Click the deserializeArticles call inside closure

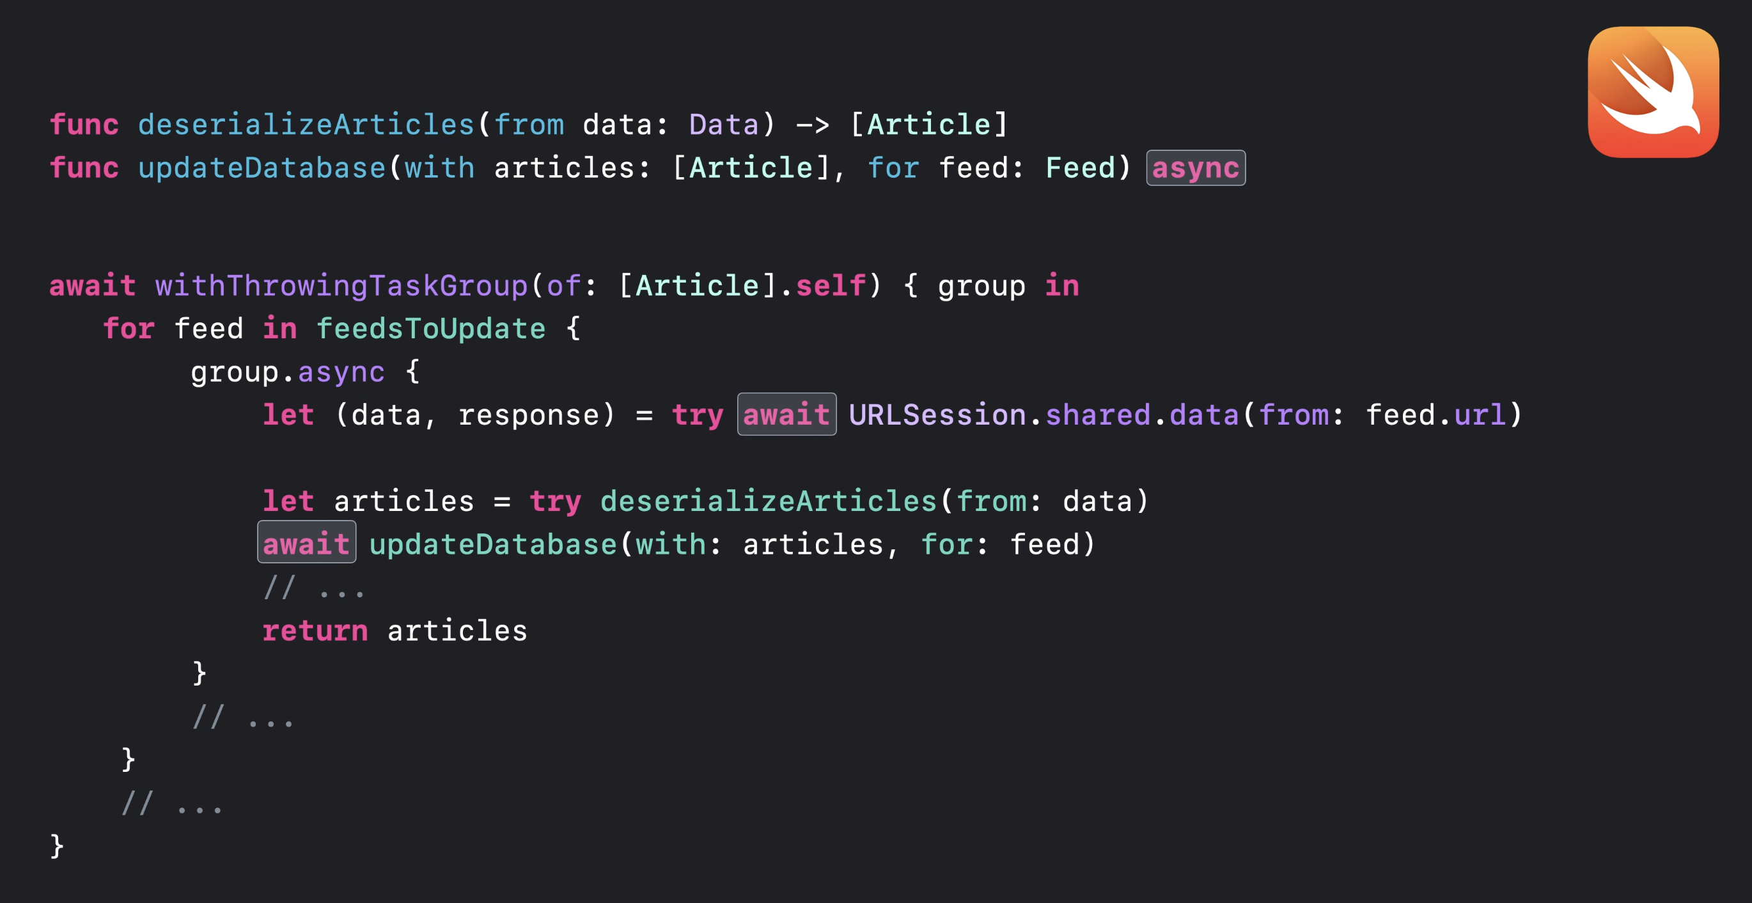tap(768, 501)
